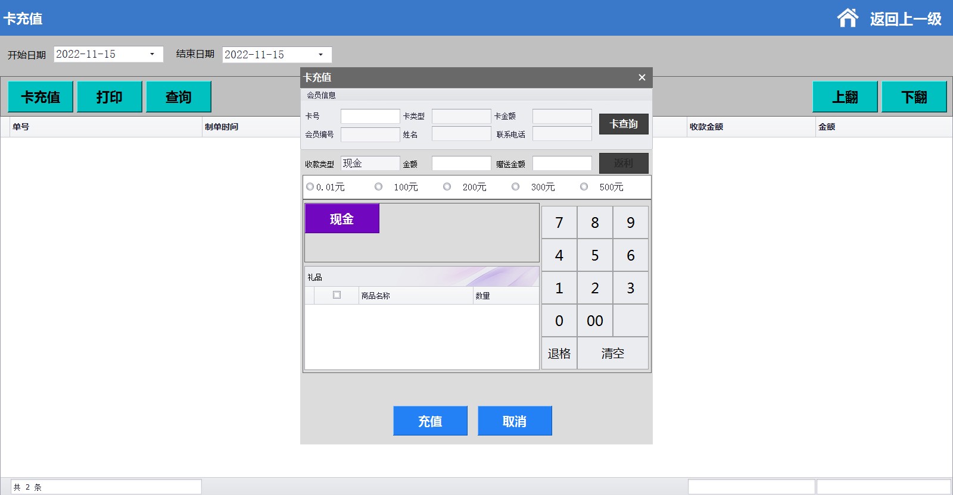
Task: Click the home icon in header
Action: 848,18
